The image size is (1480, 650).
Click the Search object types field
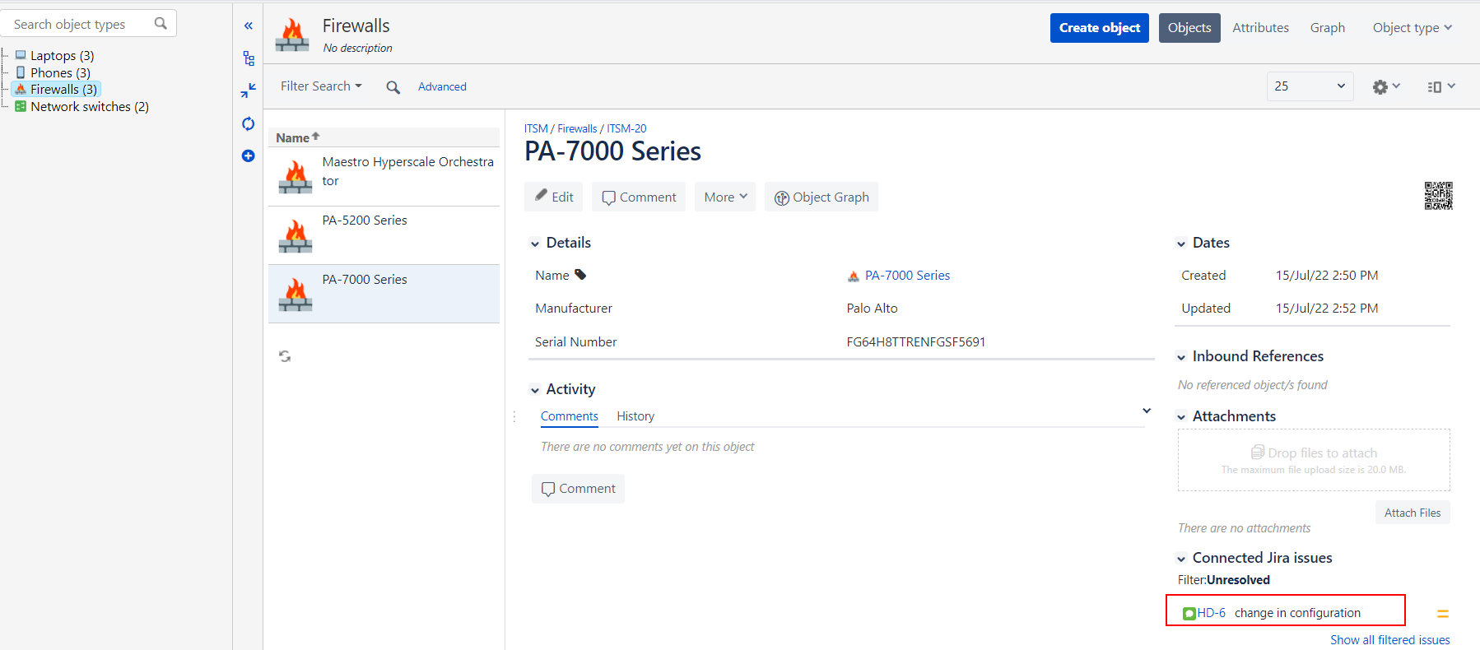click(x=81, y=25)
